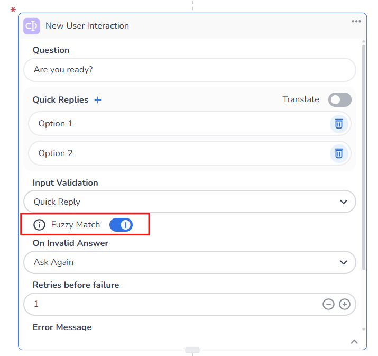The width and height of the screenshot is (378, 356).
Task: Enable the Translate toggle
Action: click(339, 99)
